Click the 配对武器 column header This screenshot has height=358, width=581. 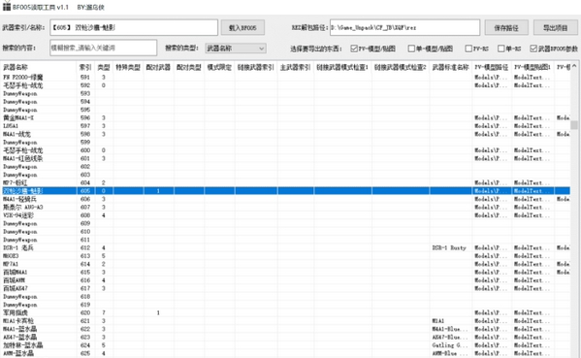[159, 67]
